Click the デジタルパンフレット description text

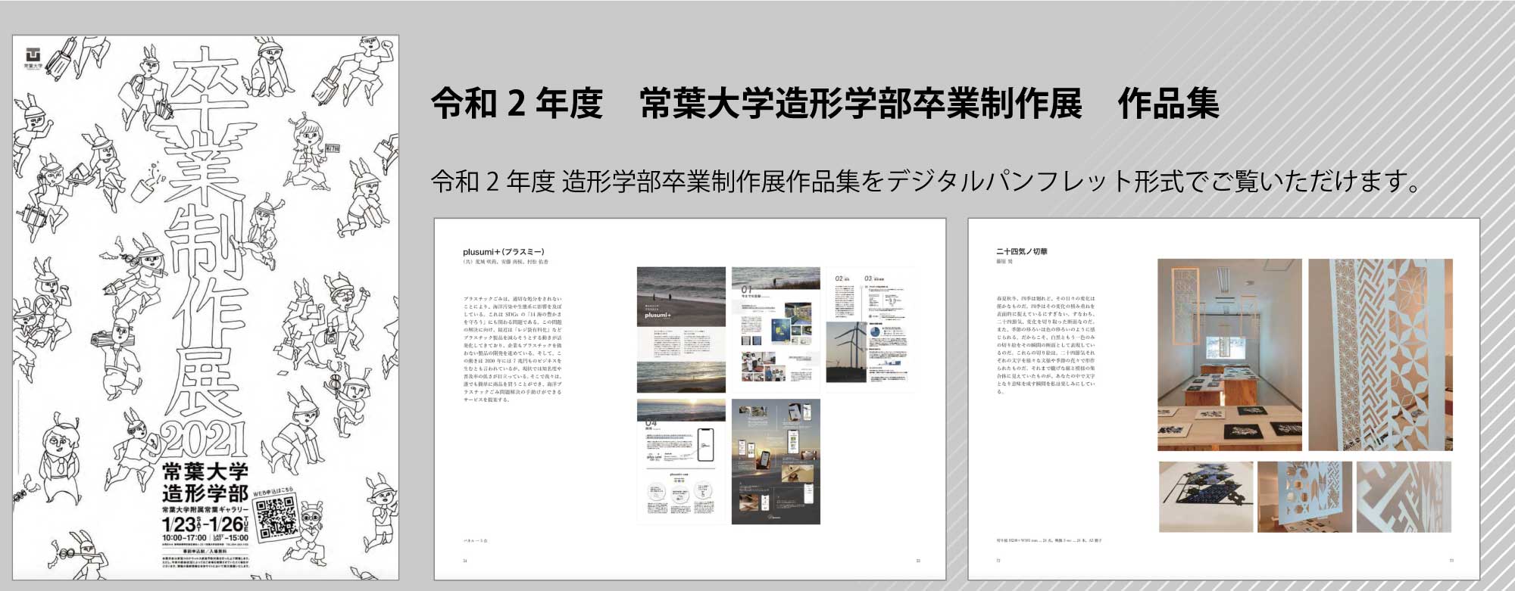click(x=926, y=182)
